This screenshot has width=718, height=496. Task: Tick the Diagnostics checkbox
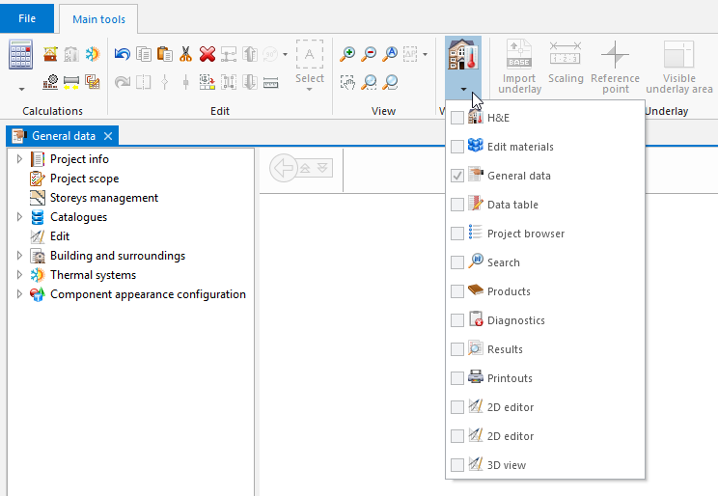point(457,320)
